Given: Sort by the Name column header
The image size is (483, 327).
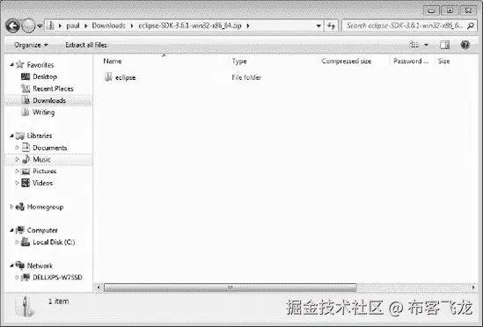Looking at the screenshot, I should coord(112,61).
